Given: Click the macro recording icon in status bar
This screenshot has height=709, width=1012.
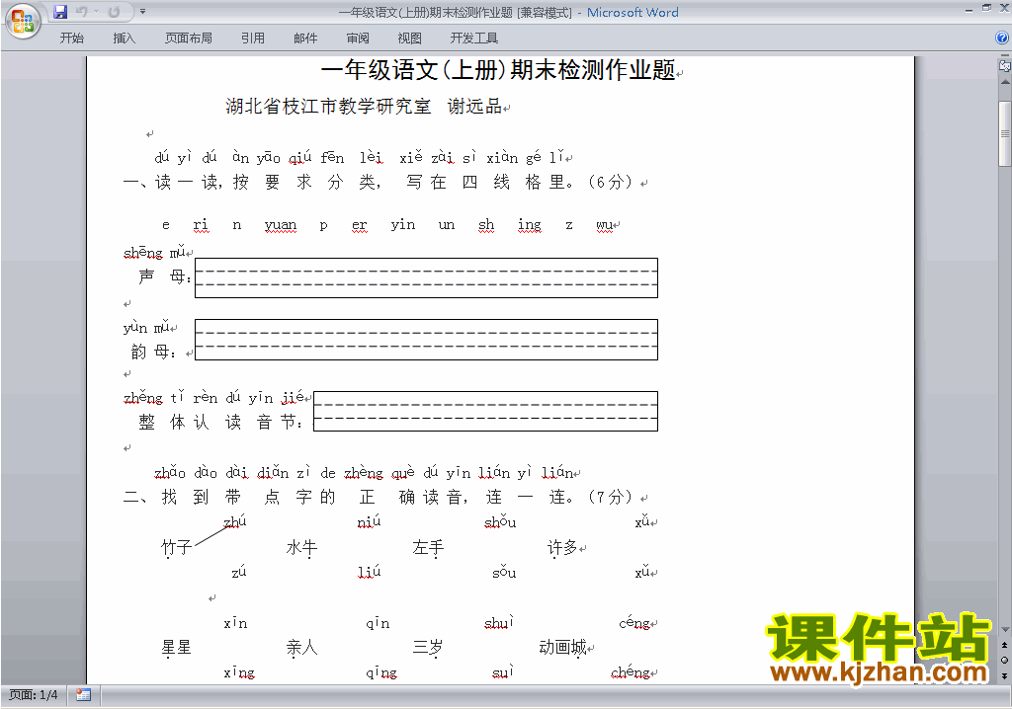Looking at the screenshot, I should (83, 695).
